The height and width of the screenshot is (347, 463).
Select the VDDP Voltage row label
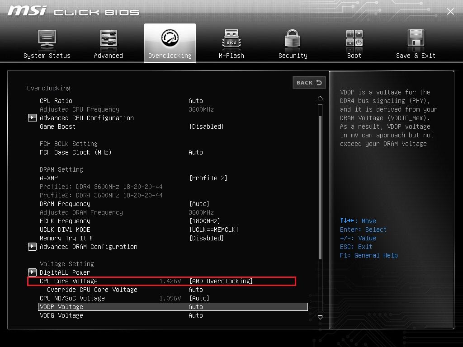[x=61, y=307]
